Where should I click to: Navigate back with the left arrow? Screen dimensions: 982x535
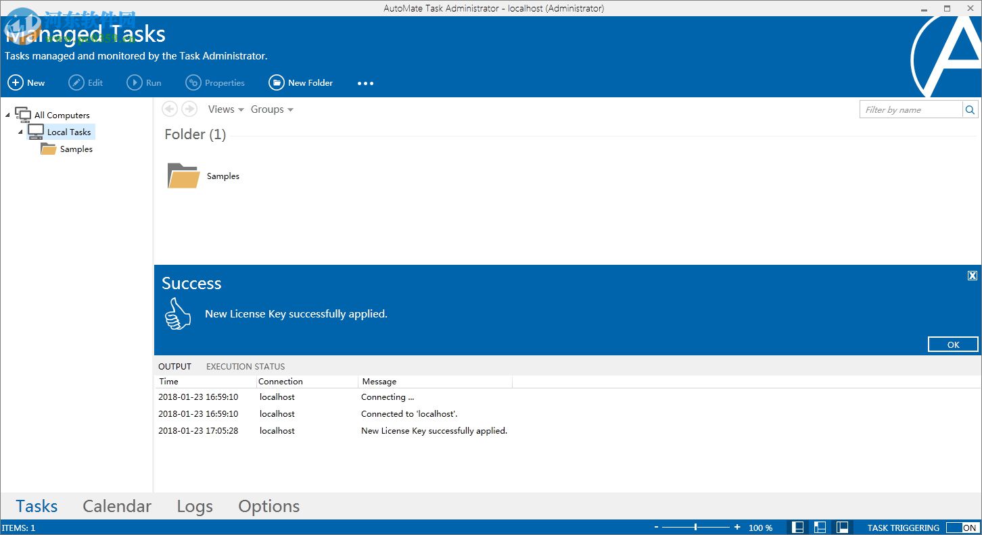(170, 109)
